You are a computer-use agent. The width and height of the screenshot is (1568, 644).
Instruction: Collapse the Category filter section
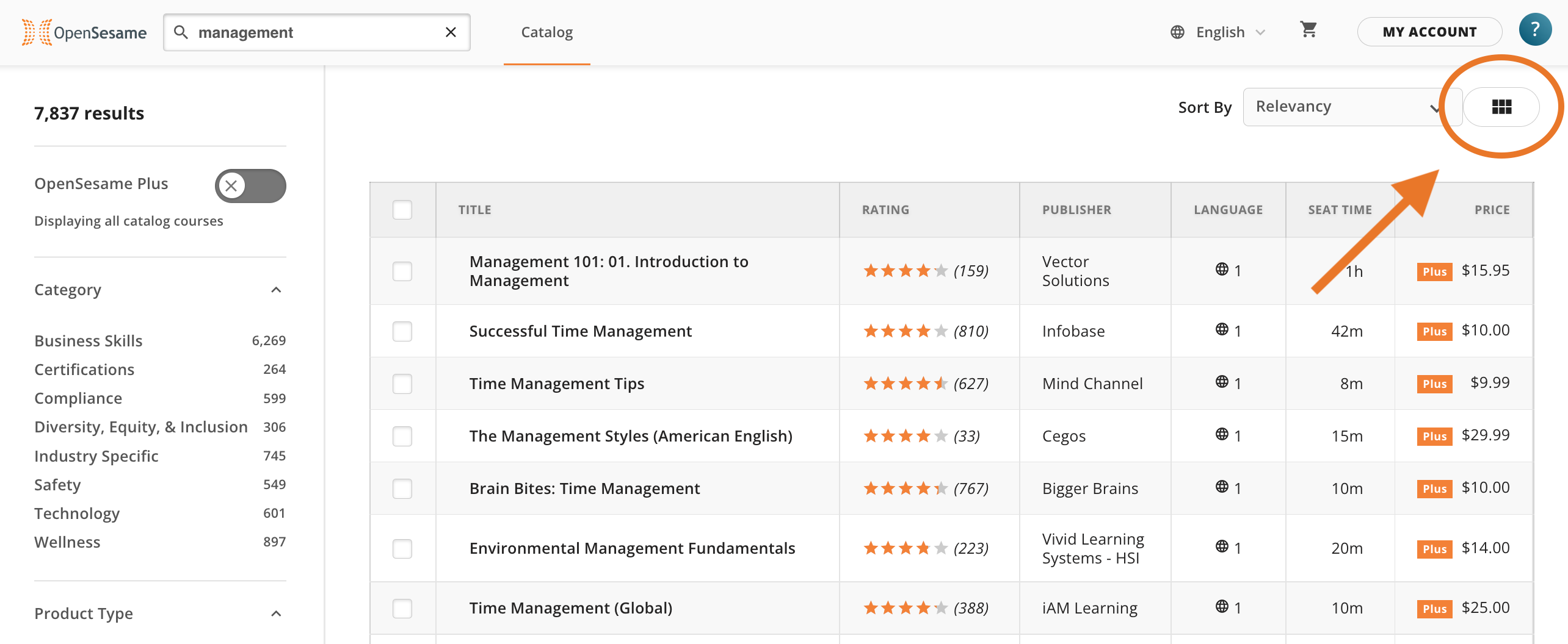tap(276, 290)
